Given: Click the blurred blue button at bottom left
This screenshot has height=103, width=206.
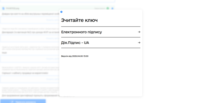Looking at the screenshot, I should tap(23, 101).
